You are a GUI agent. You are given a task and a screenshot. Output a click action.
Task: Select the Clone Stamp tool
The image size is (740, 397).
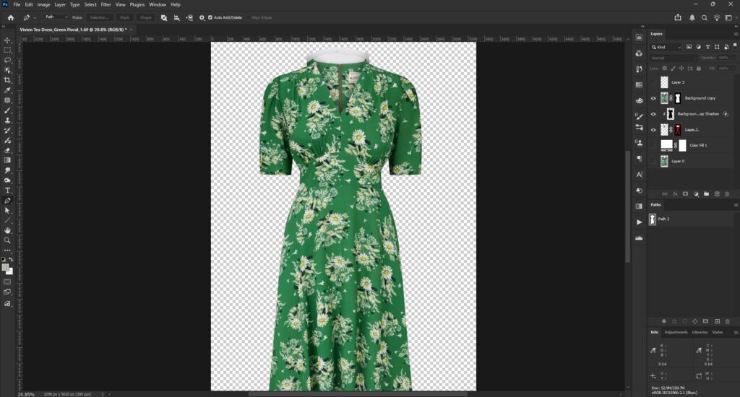pos(7,121)
